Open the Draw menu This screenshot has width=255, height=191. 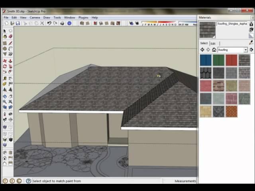47,18
